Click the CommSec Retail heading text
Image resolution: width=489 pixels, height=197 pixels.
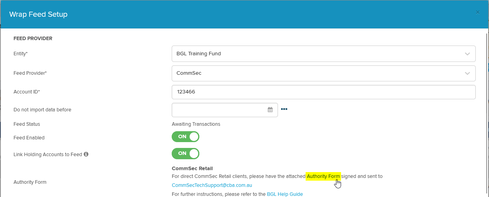point(192,169)
